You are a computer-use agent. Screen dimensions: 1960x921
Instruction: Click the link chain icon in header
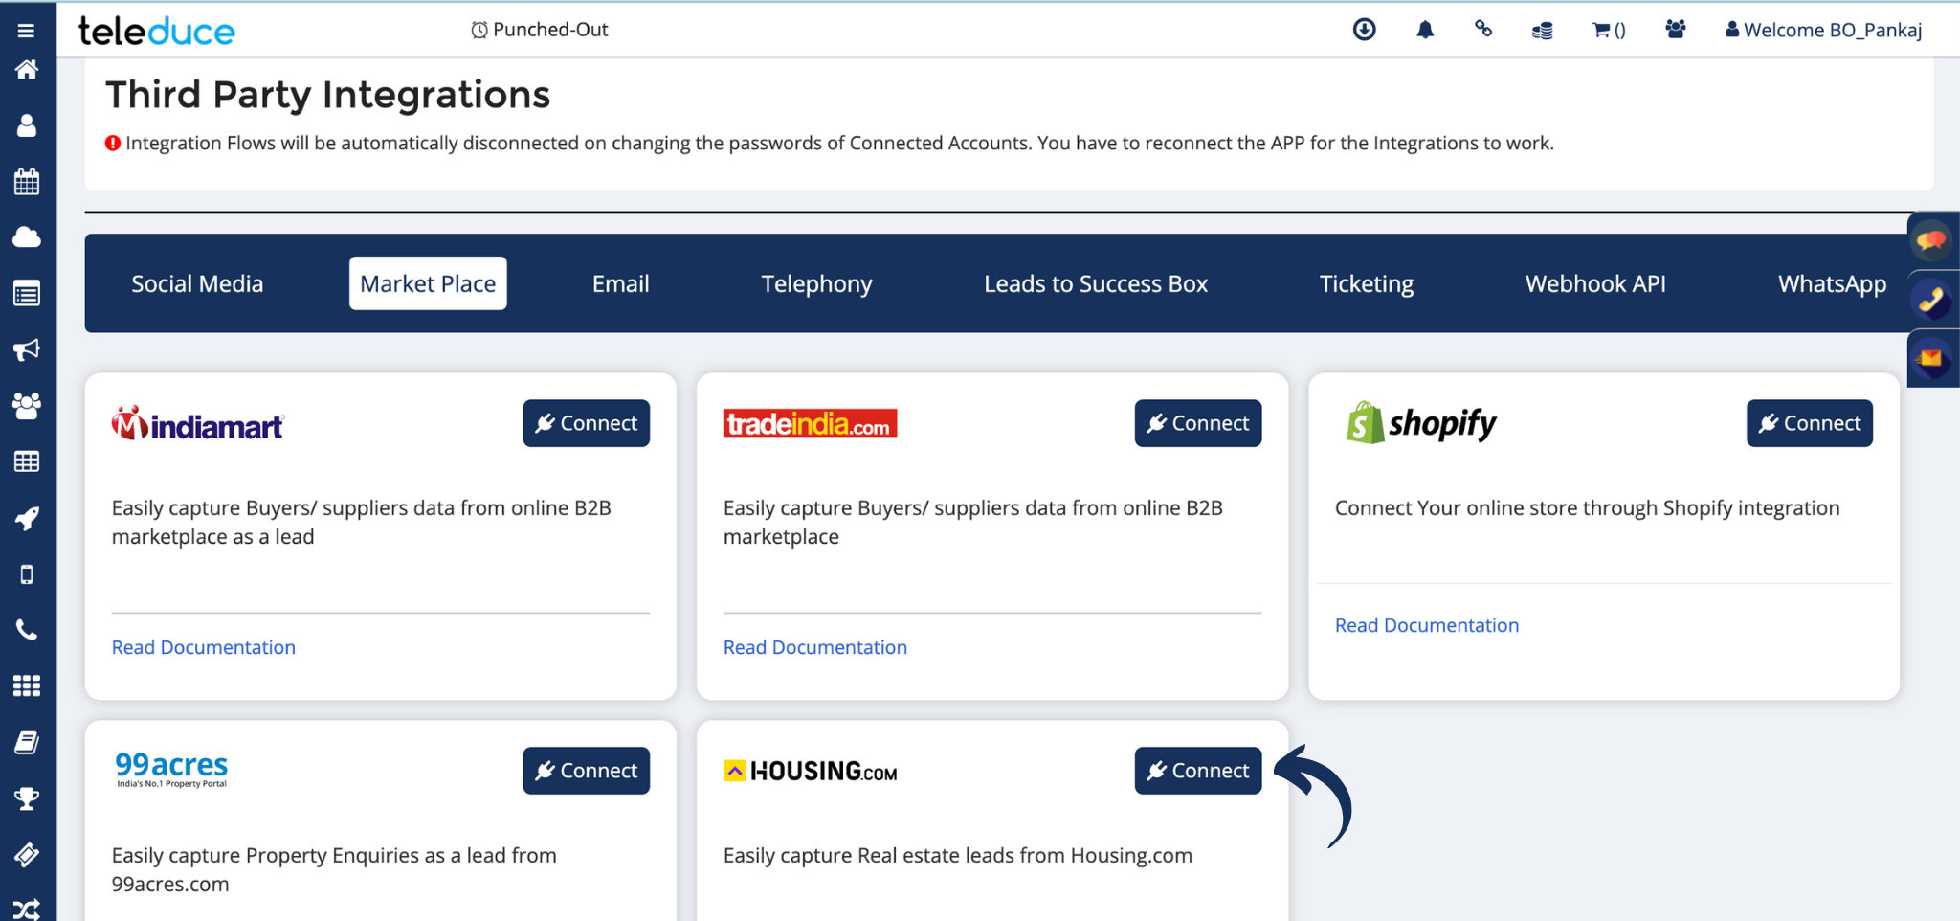click(x=1483, y=29)
